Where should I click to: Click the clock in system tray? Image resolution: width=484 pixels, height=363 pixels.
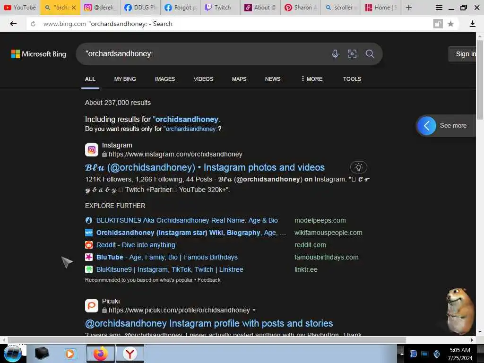click(x=459, y=354)
